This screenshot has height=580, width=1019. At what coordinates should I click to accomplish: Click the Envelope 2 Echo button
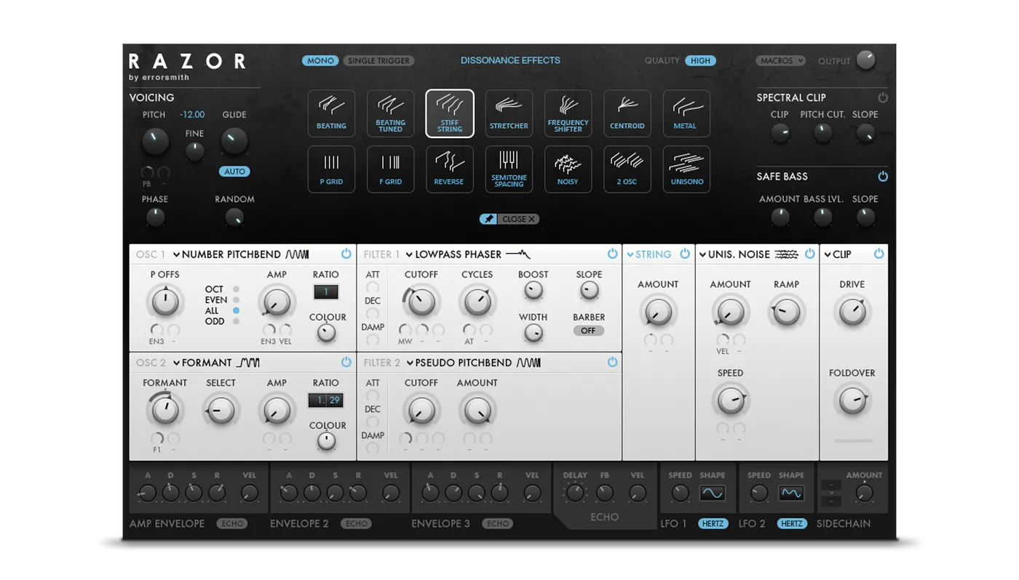[356, 523]
